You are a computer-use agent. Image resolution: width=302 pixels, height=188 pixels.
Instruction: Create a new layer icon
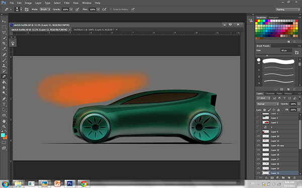[289, 178]
